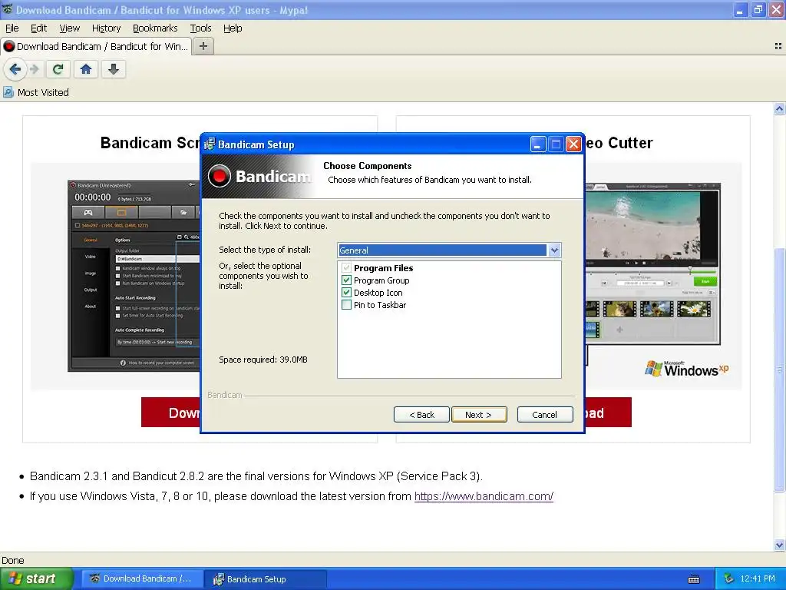This screenshot has width=786, height=590.
Task: Click the Most Visited bookmarks label
Action: coord(43,92)
